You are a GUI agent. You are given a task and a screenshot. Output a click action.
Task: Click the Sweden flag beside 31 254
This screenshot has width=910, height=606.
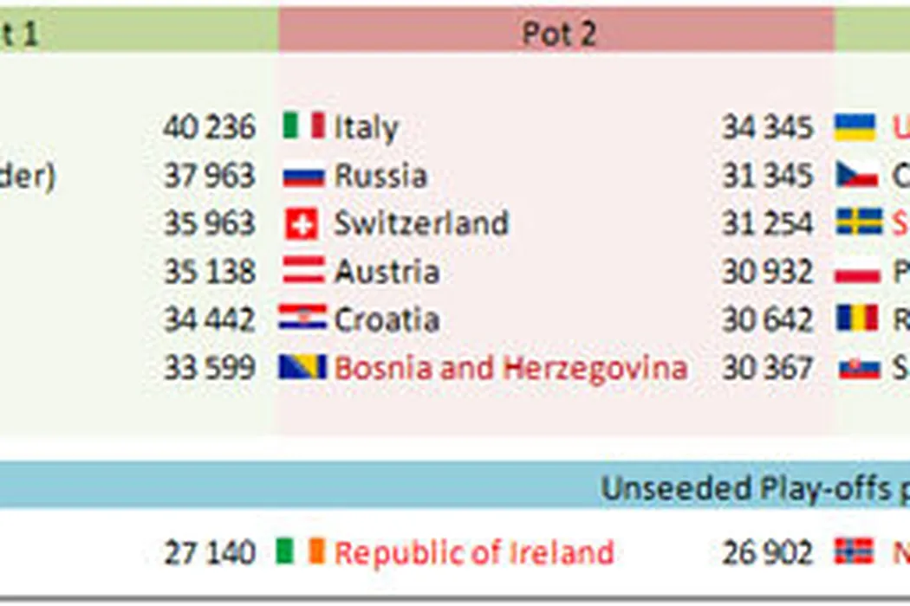pos(858,222)
